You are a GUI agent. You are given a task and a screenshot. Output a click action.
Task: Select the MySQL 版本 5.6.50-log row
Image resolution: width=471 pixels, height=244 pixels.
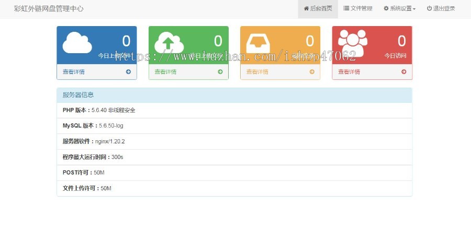(x=234, y=126)
